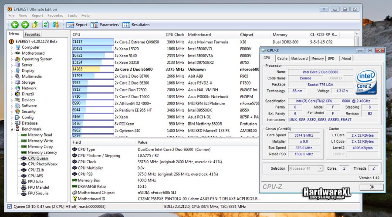This screenshot has width=392, height=217.
Task: Expand the Computer tree node
Action: click(x=12, y=48)
